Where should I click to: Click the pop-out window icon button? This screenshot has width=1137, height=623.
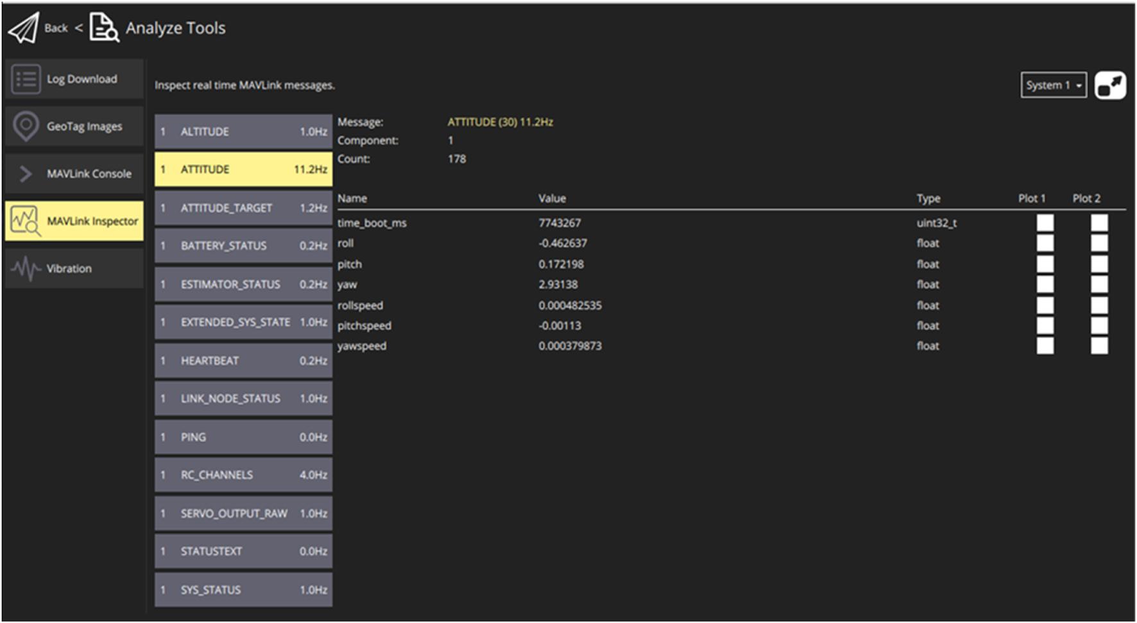point(1110,85)
